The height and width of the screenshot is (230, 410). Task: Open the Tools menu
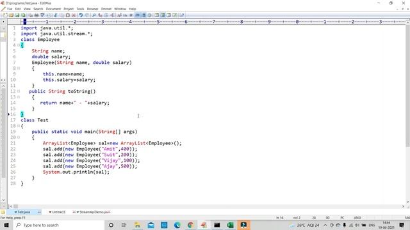[80, 9]
